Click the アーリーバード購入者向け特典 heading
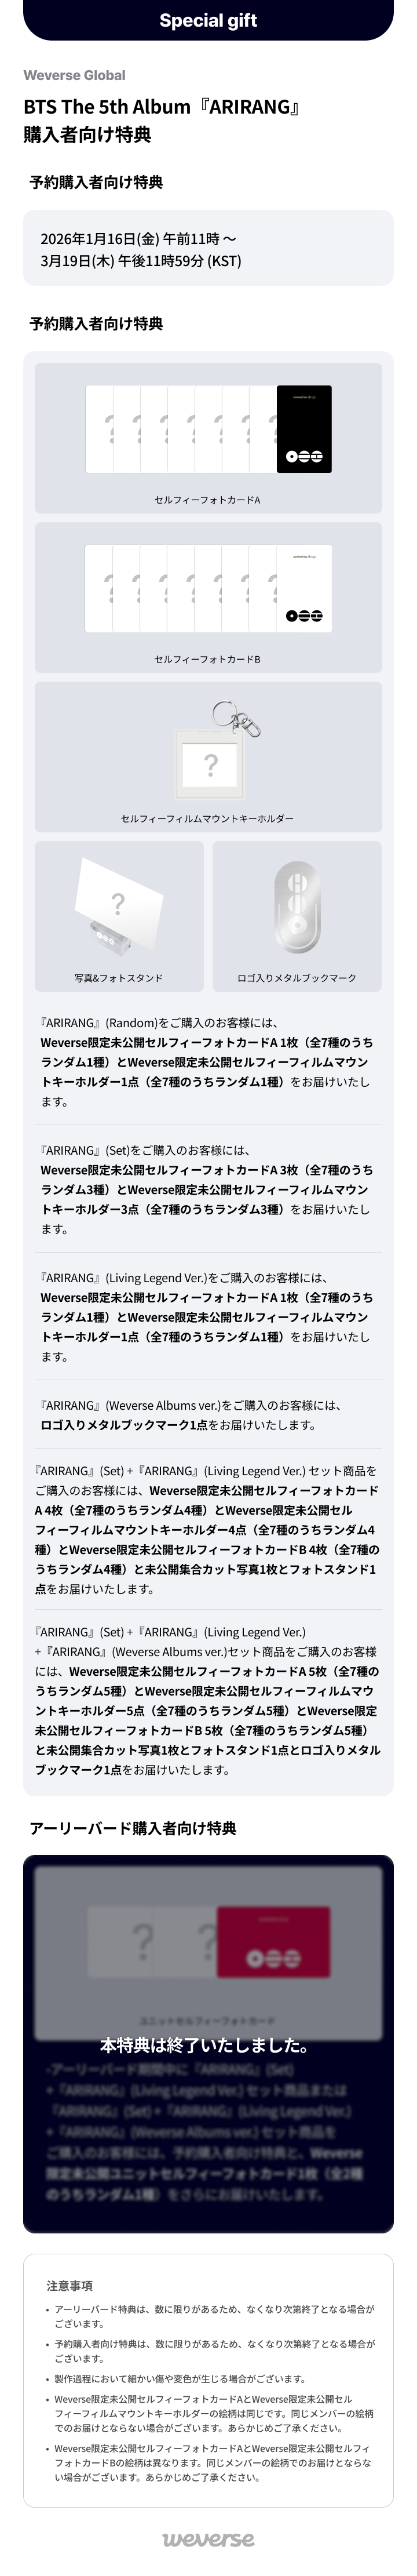 (133, 1828)
